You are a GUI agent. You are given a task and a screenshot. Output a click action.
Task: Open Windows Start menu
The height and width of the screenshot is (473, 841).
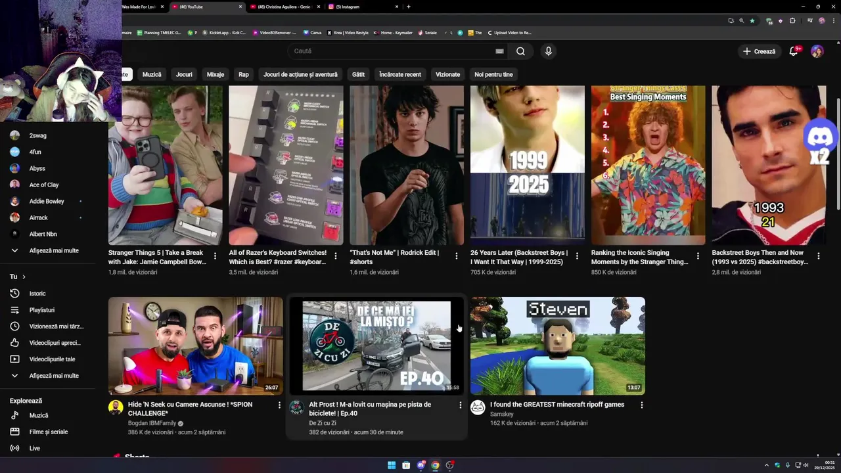(x=392, y=465)
